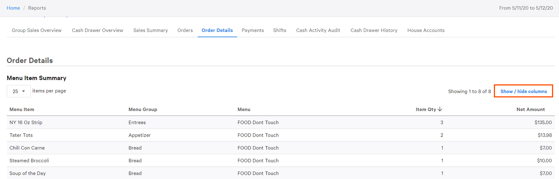Open the Group Sales Overview tab
The height and width of the screenshot is (179, 559).
[37, 30]
